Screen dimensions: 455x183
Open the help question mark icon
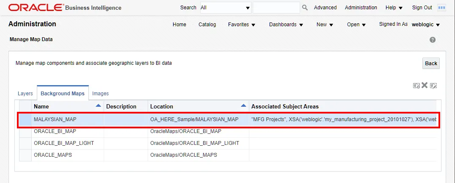pos(433,40)
